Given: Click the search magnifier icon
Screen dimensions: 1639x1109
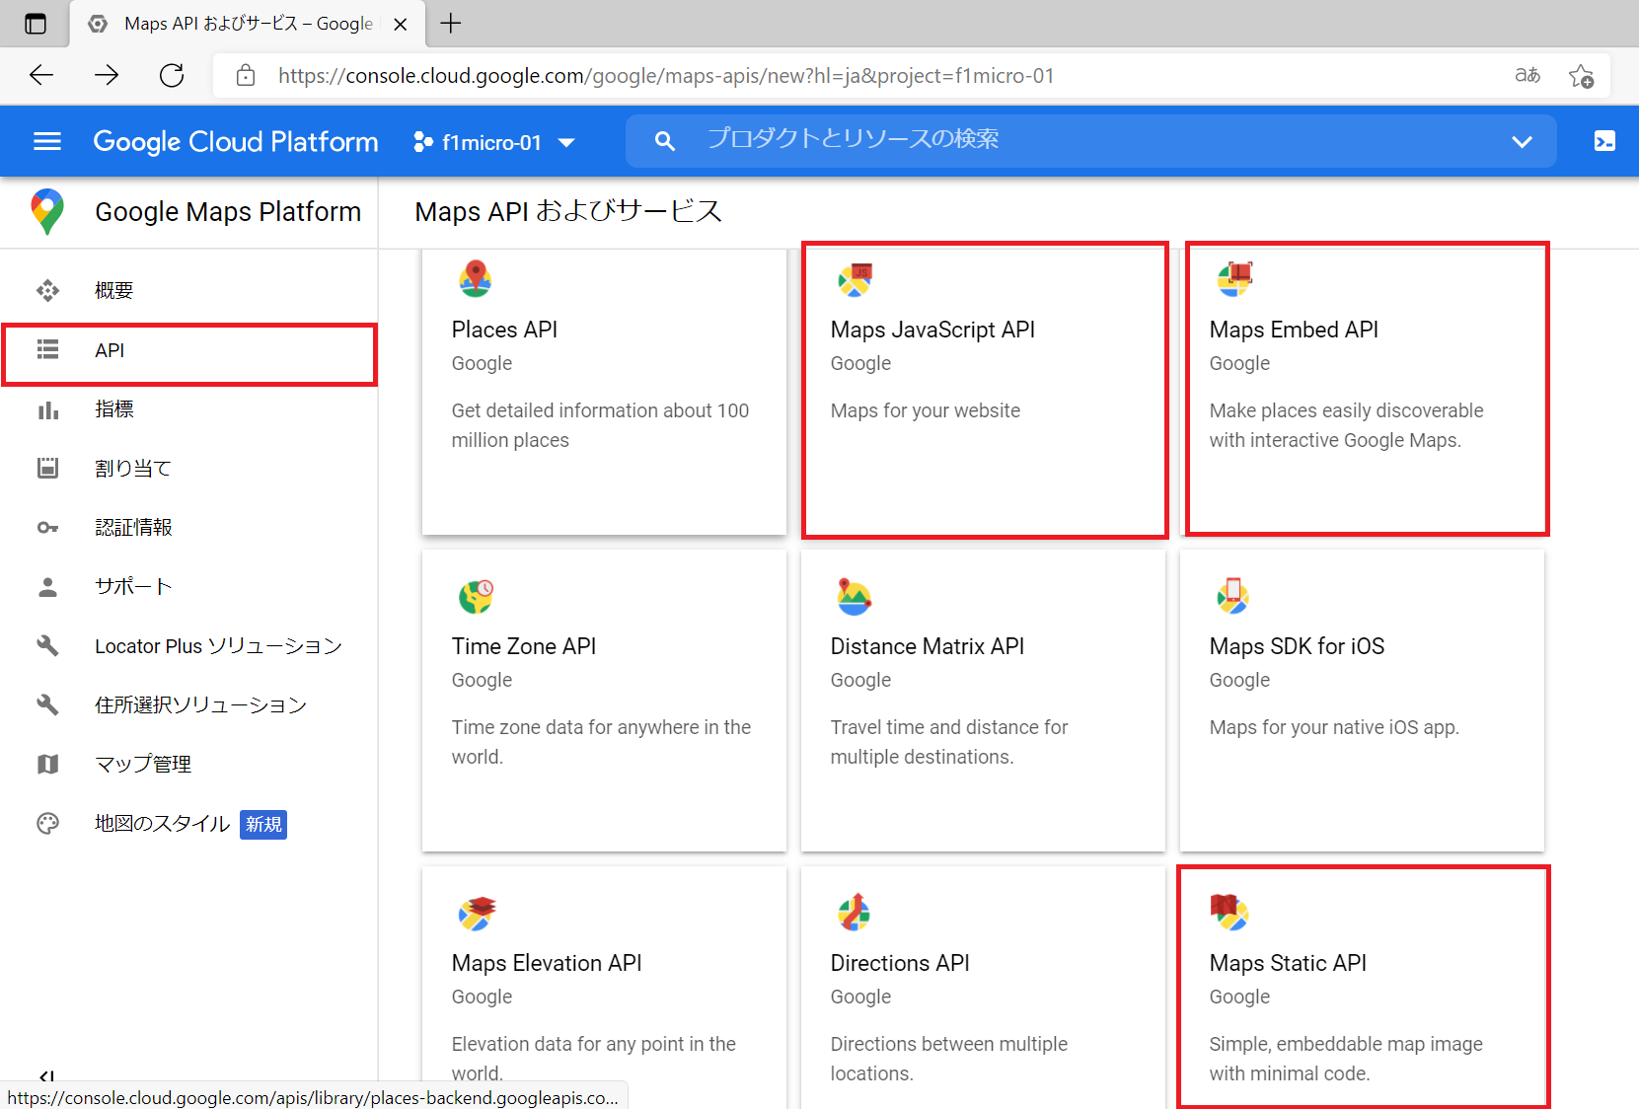Looking at the screenshot, I should pyautogui.click(x=665, y=141).
